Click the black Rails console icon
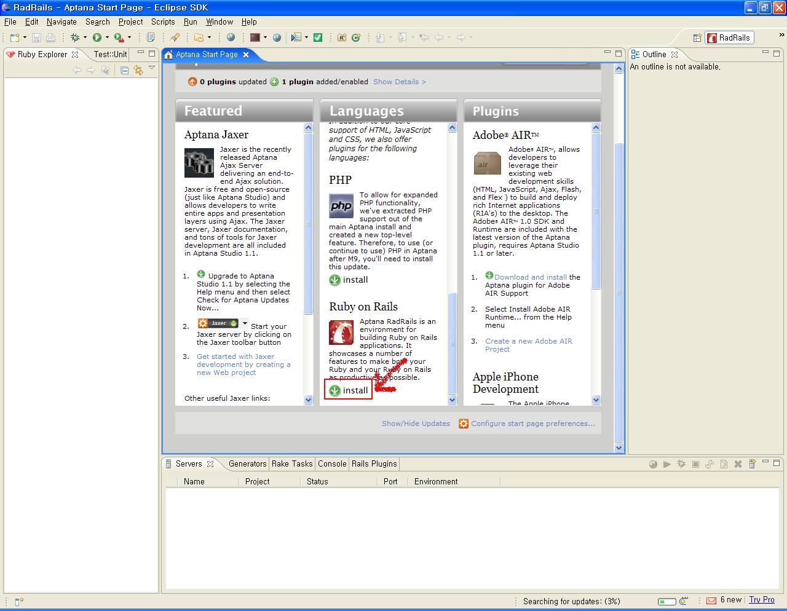 [x=255, y=37]
